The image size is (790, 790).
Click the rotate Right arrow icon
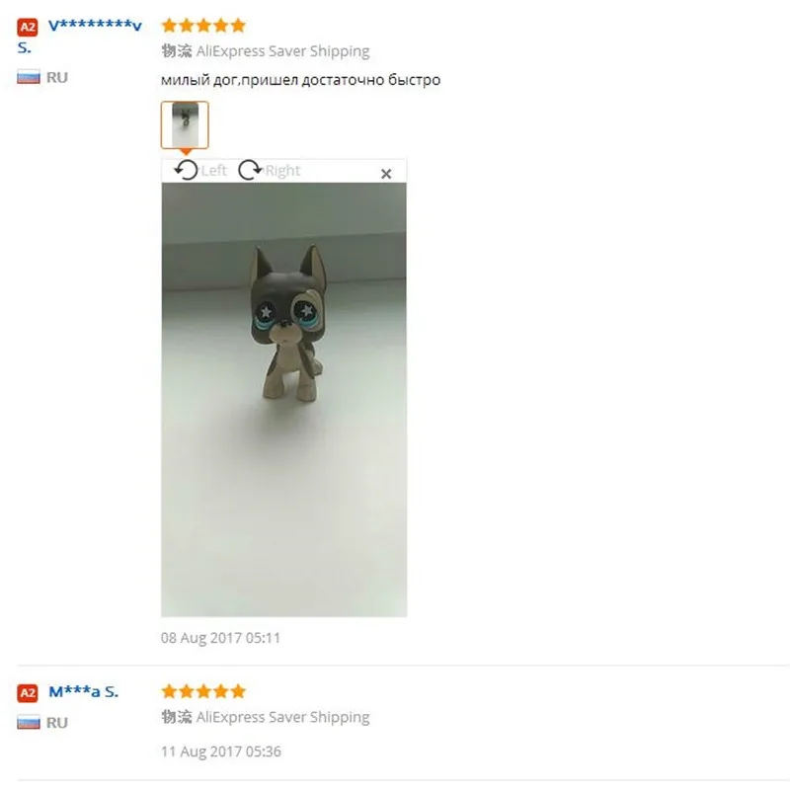250,170
